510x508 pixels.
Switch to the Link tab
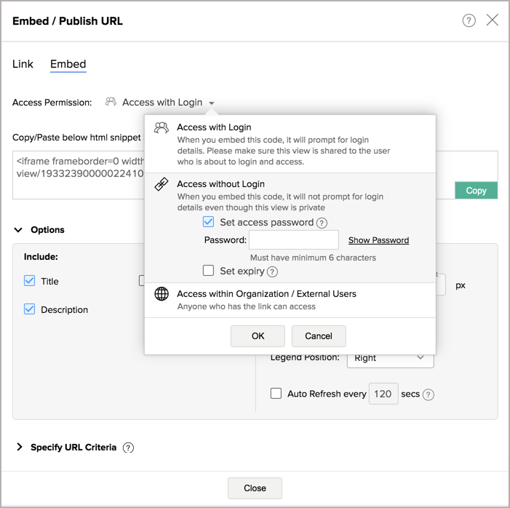(x=23, y=64)
